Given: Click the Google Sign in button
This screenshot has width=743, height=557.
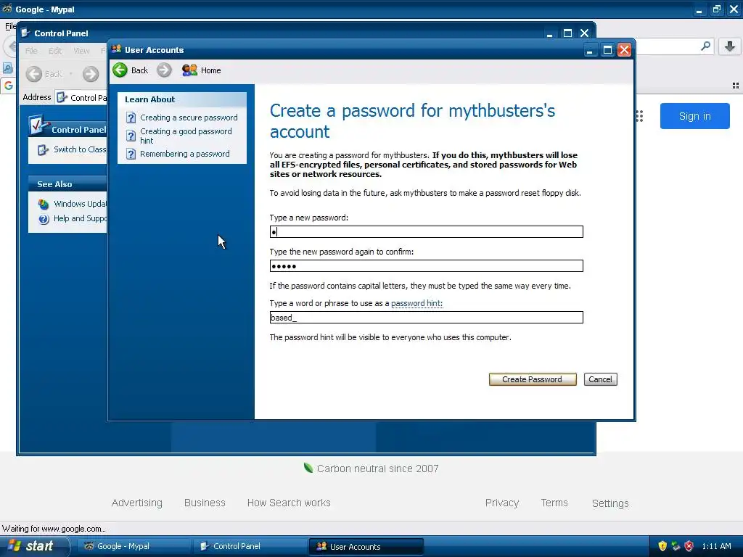Looking at the screenshot, I should pyautogui.click(x=694, y=116).
